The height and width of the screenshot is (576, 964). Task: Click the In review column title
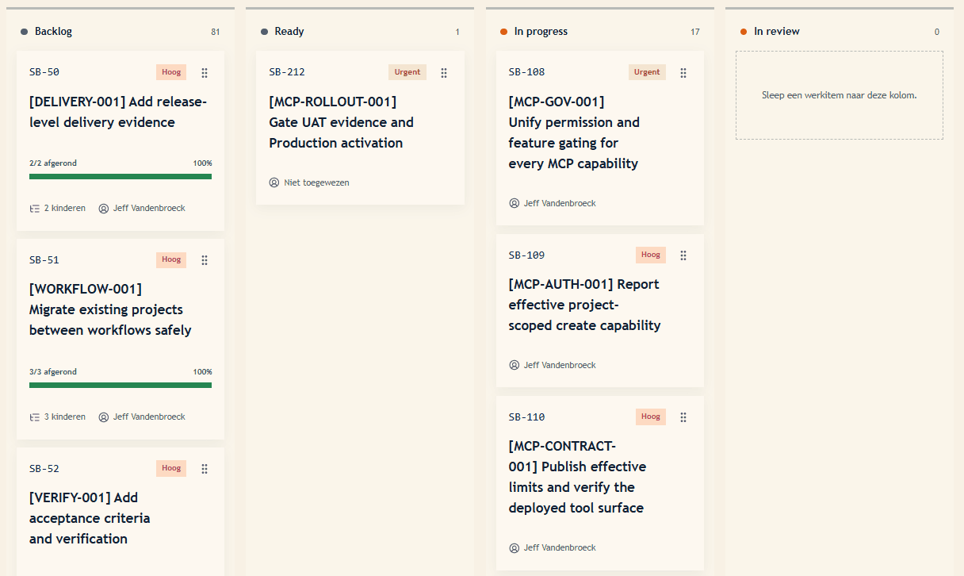[777, 32]
